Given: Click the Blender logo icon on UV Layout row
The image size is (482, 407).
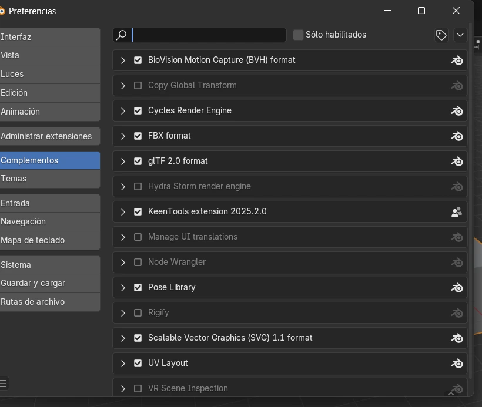Looking at the screenshot, I should [x=457, y=364].
